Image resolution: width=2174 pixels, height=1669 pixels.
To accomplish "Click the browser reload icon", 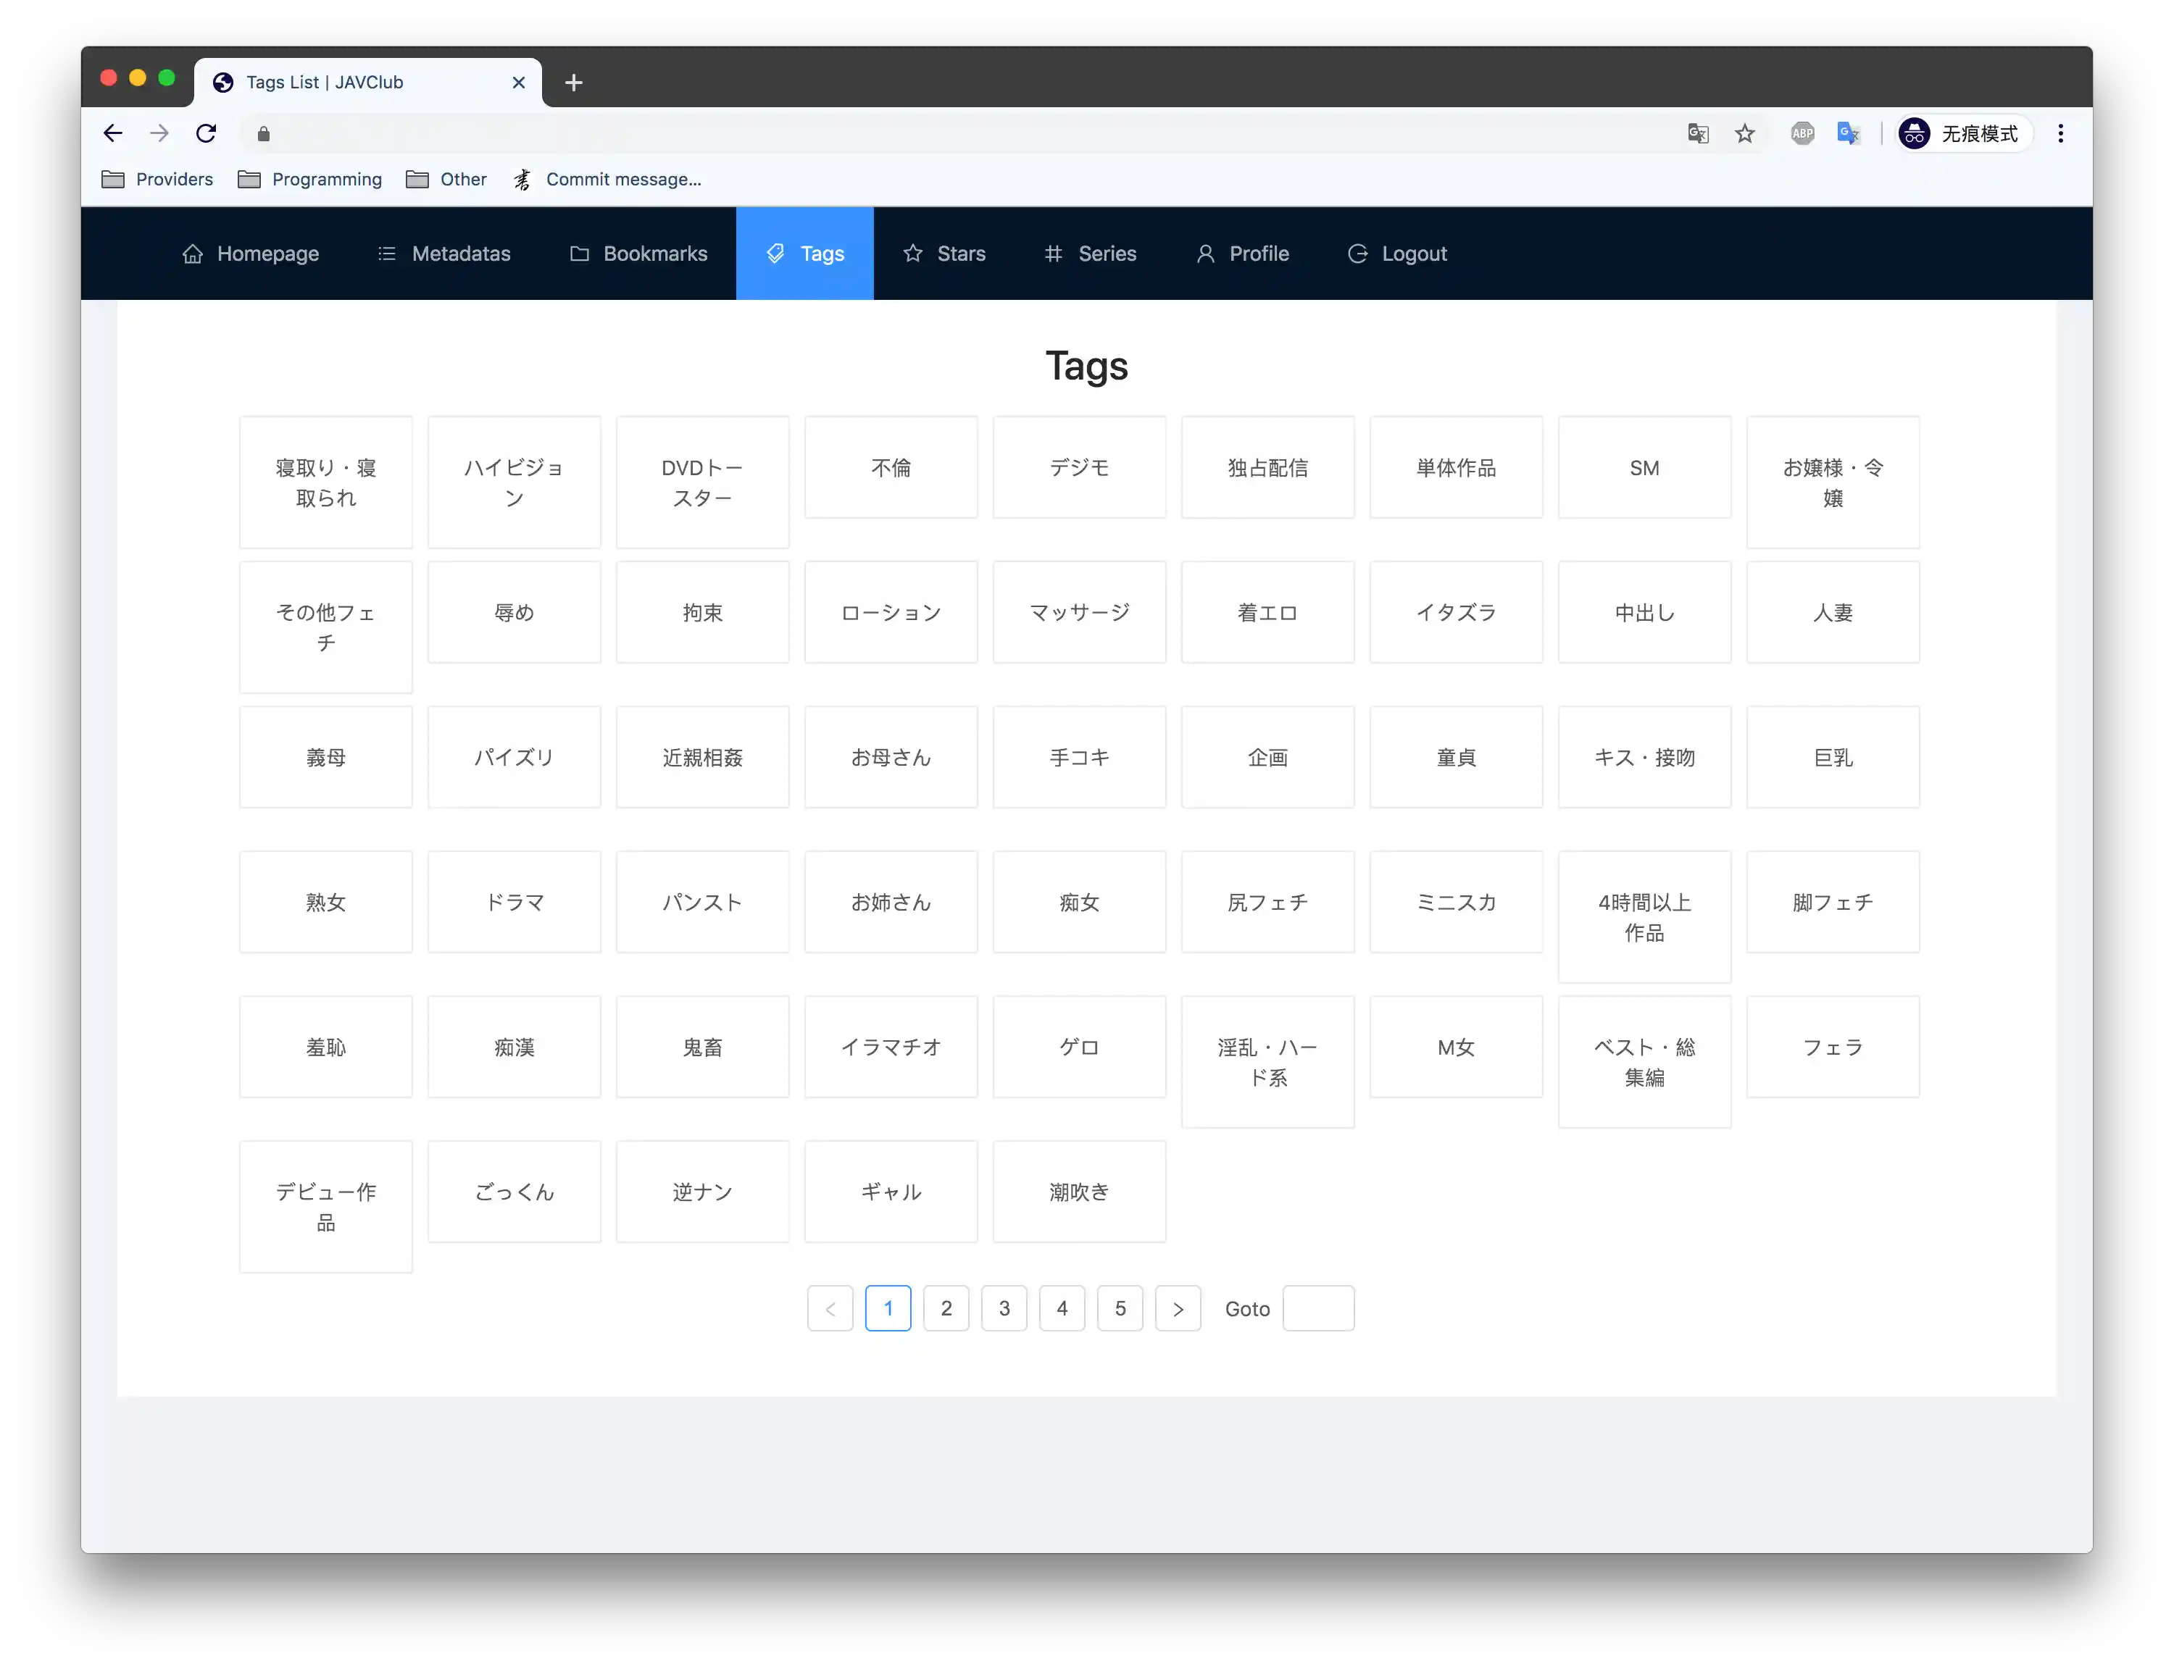I will tap(206, 133).
